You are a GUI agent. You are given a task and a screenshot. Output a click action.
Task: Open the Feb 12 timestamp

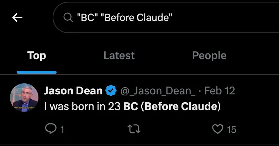tap(220, 90)
